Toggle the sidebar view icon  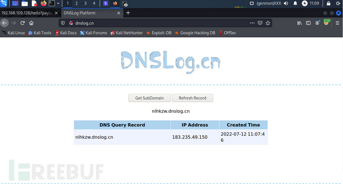[308, 23]
